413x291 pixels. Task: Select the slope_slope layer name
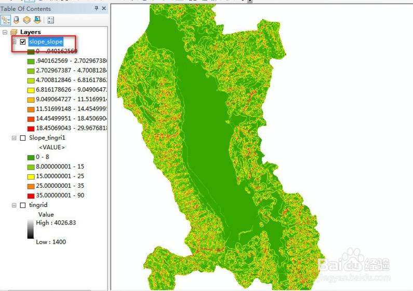(x=46, y=41)
